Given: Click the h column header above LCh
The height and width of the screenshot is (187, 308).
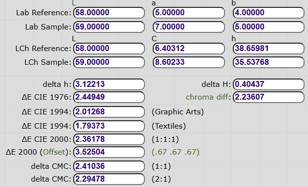Looking at the screenshot, I should pyautogui.click(x=233, y=39).
